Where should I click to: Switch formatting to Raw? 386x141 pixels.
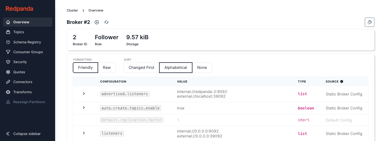click(107, 67)
